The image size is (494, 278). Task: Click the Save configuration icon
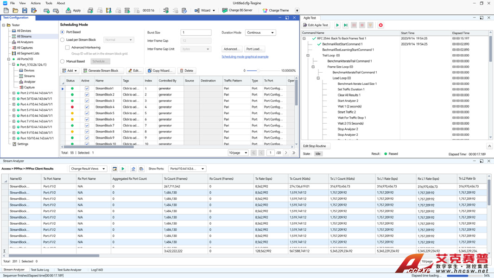click(x=25, y=10)
